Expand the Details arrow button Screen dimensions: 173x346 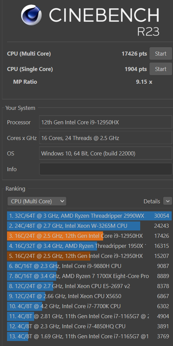click(x=168, y=201)
